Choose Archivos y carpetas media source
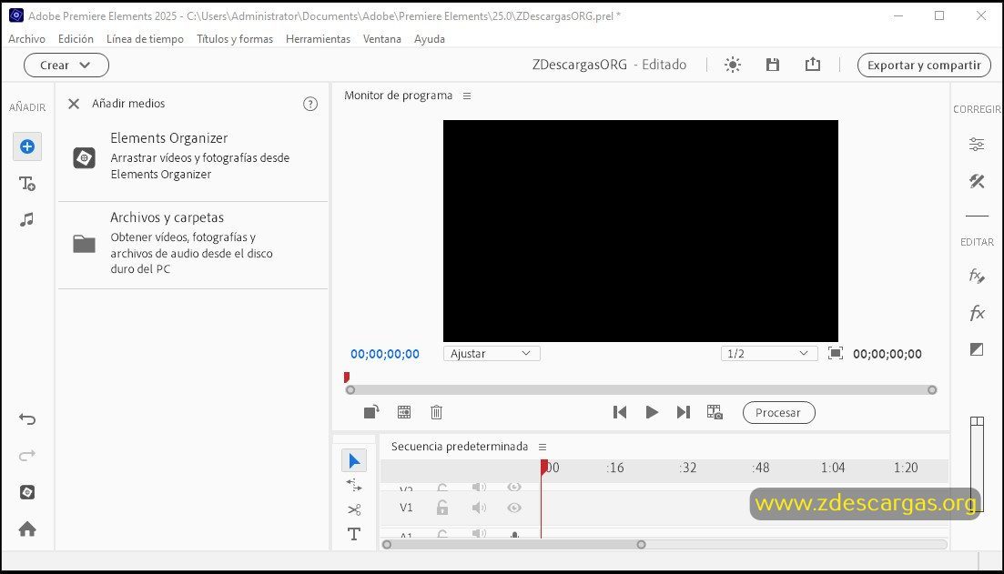This screenshot has width=1004, height=574. [x=192, y=243]
